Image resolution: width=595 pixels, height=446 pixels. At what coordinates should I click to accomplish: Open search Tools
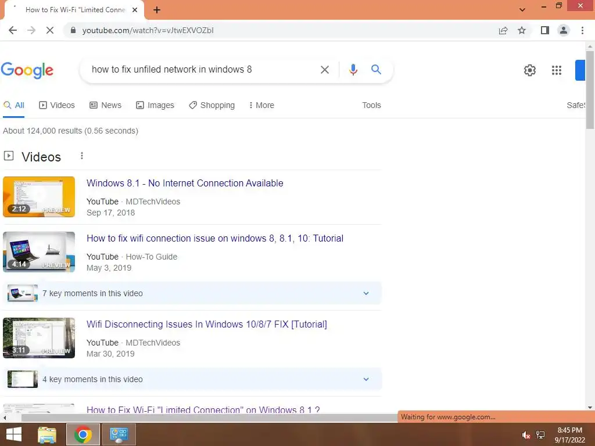371,106
